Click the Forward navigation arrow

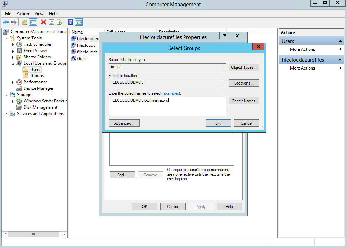click(14, 22)
